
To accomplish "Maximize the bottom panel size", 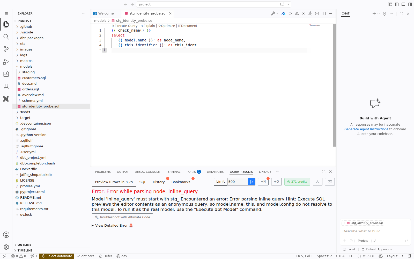I will 324,172.
